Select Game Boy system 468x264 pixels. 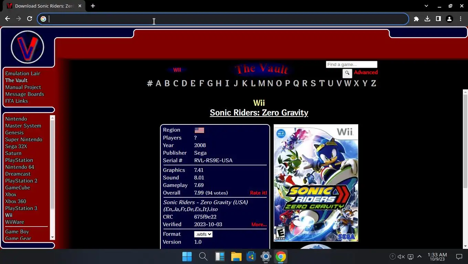[x=17, y=232]
